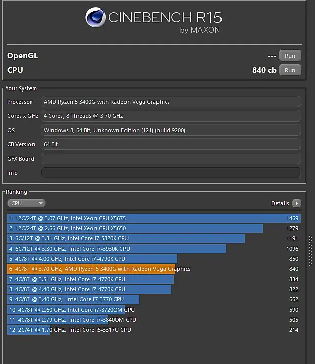Click into the Info text field
Image resolution: width=315 pixels, height=364 pixels.
(171, 173)
